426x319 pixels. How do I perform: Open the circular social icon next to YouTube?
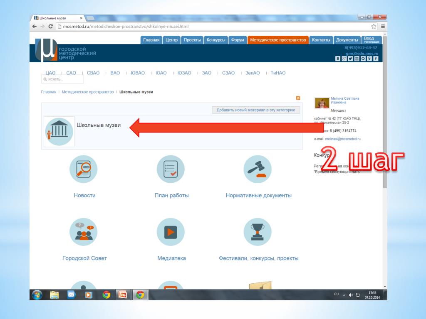tap(363, 59)
